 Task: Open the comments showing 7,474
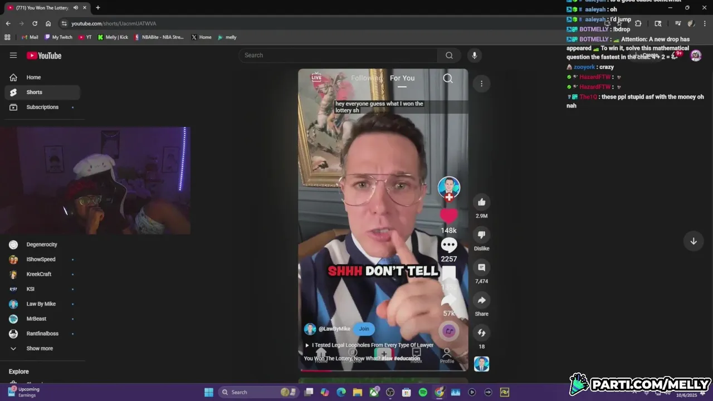[482, 267]
